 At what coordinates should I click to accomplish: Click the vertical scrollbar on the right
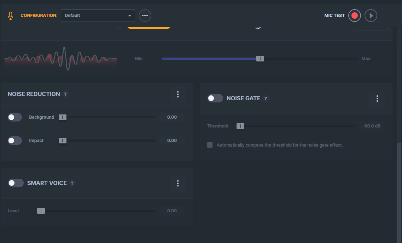399,192
